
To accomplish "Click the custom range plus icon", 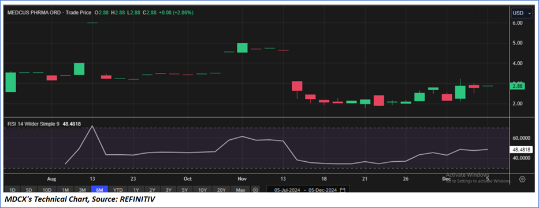I will (255, 190).
